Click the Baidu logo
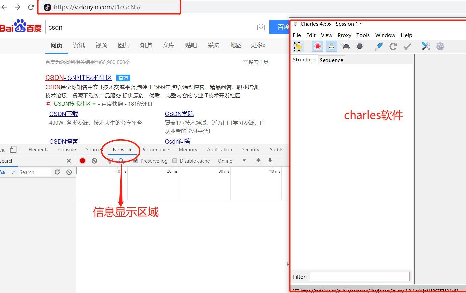This screenshot has width=466, height=293. [21, 26]
